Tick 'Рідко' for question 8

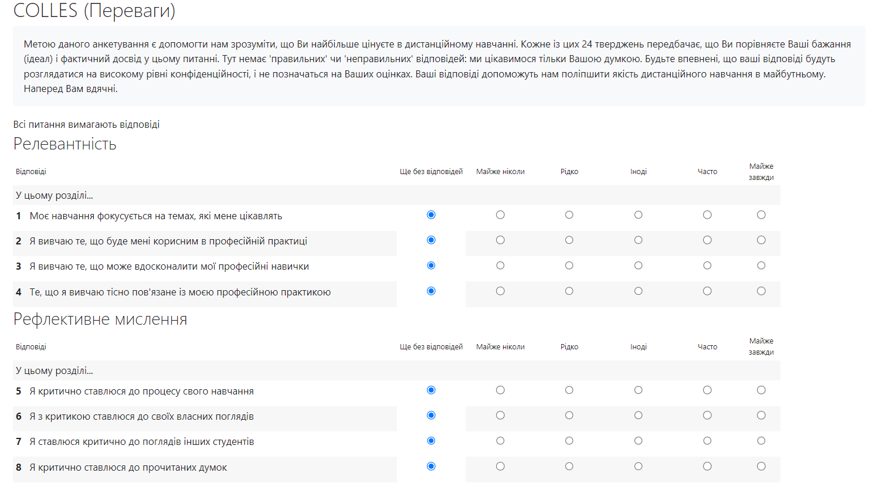[x=569, y=467]
